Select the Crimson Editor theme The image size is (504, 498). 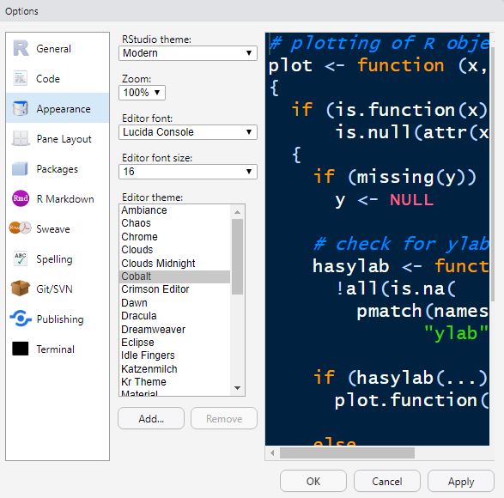pos(174,289)
